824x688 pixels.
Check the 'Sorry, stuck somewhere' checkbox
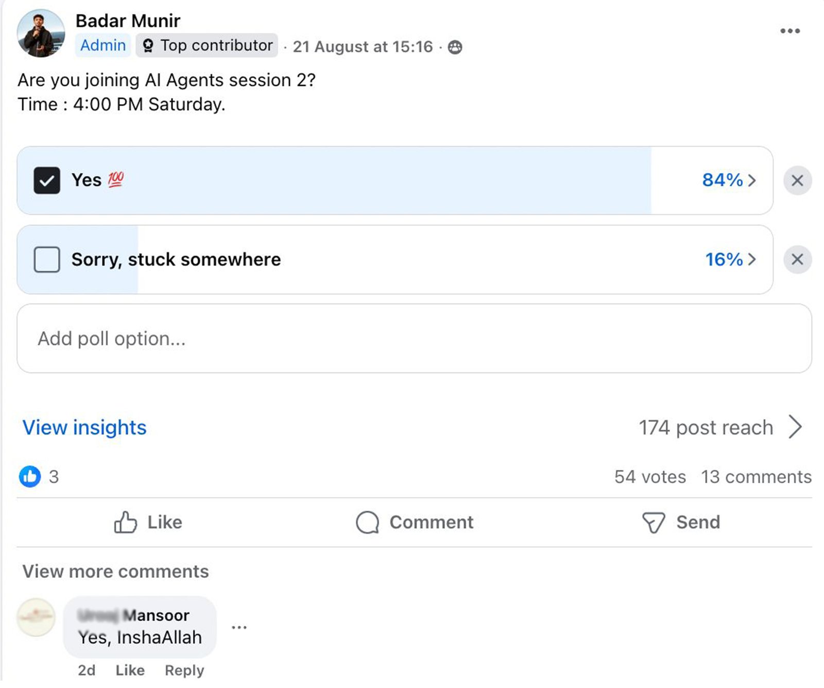point(47,259)
